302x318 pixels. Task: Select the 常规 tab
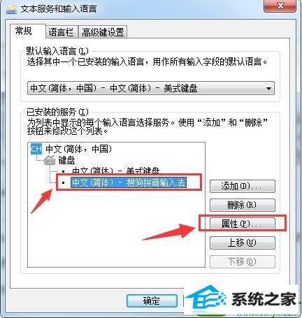[24, 31]
